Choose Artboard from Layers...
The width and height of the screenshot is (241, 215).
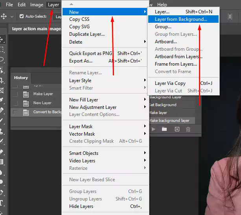click(x=183, y=57)
